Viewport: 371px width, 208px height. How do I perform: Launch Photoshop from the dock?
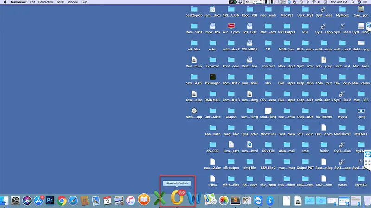pyautogui.click(x=50, y=201)
